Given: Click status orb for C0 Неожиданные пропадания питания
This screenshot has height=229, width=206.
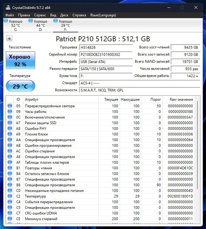Looking at the screenshot, I should point(10,190).
